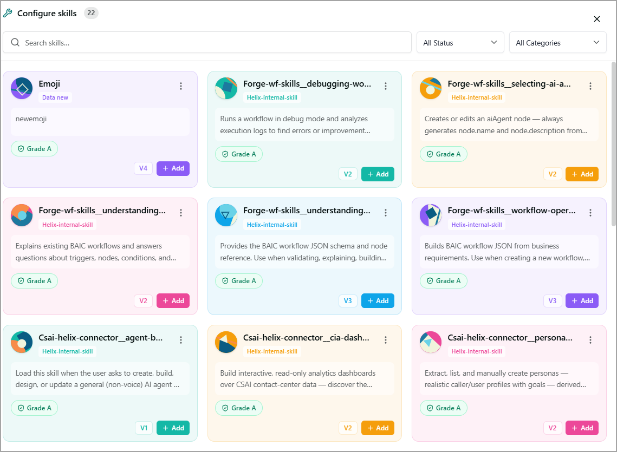Click the V4 version badge on the Emoji card
617x452 pixels.
[x=143, y=168]
